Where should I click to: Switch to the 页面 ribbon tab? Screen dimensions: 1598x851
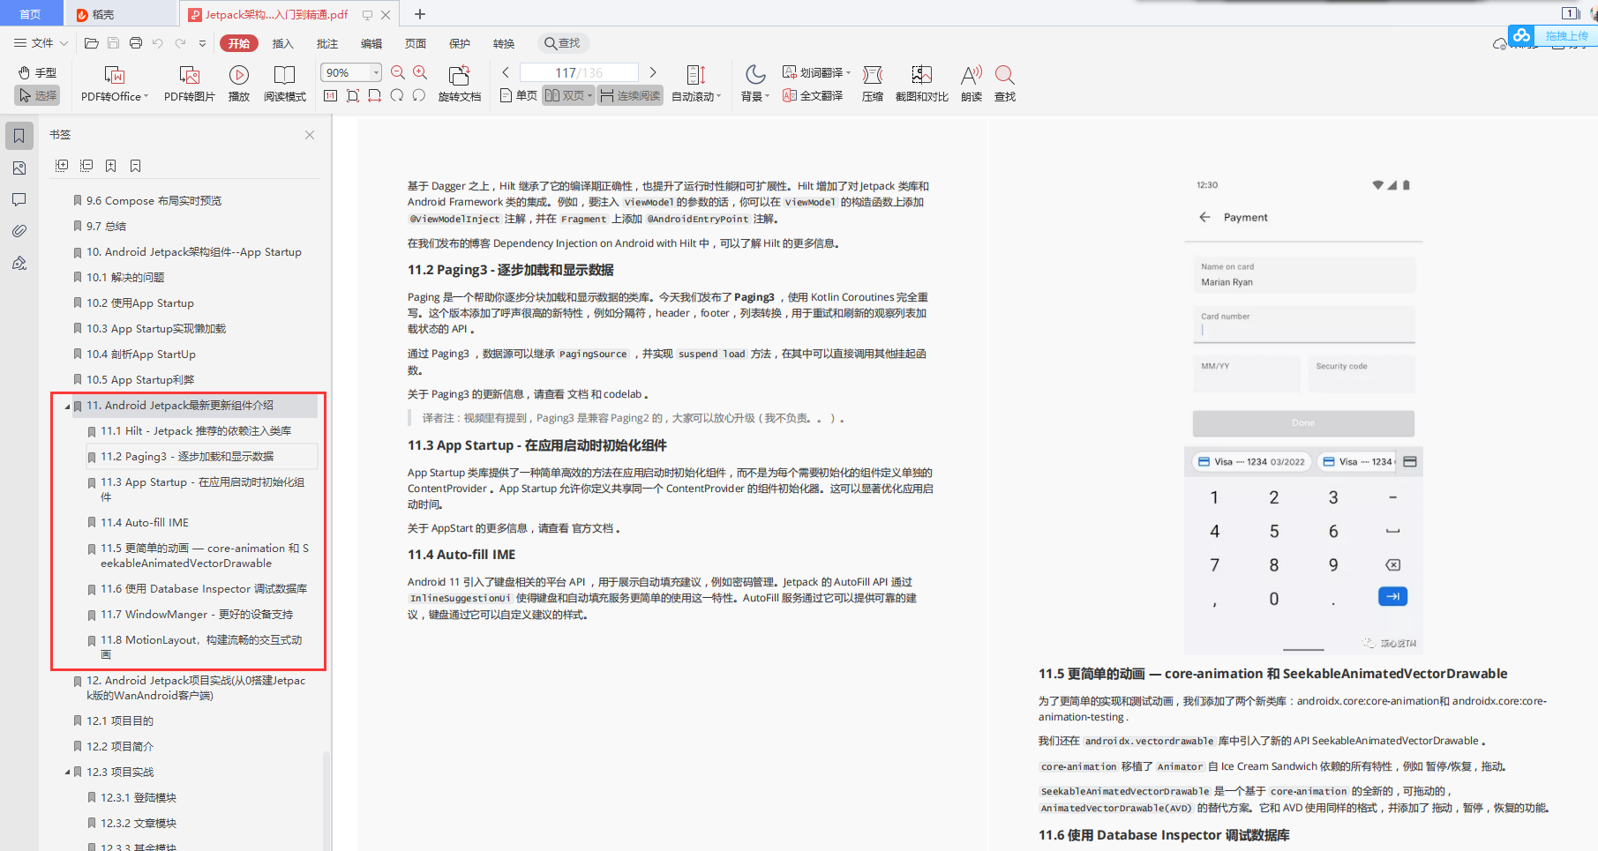pyautogui.click(x=416, y=43)
